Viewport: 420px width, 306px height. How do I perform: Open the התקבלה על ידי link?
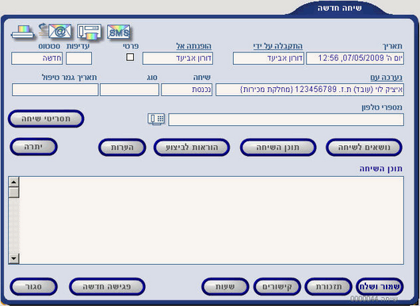tap(278, 46)
